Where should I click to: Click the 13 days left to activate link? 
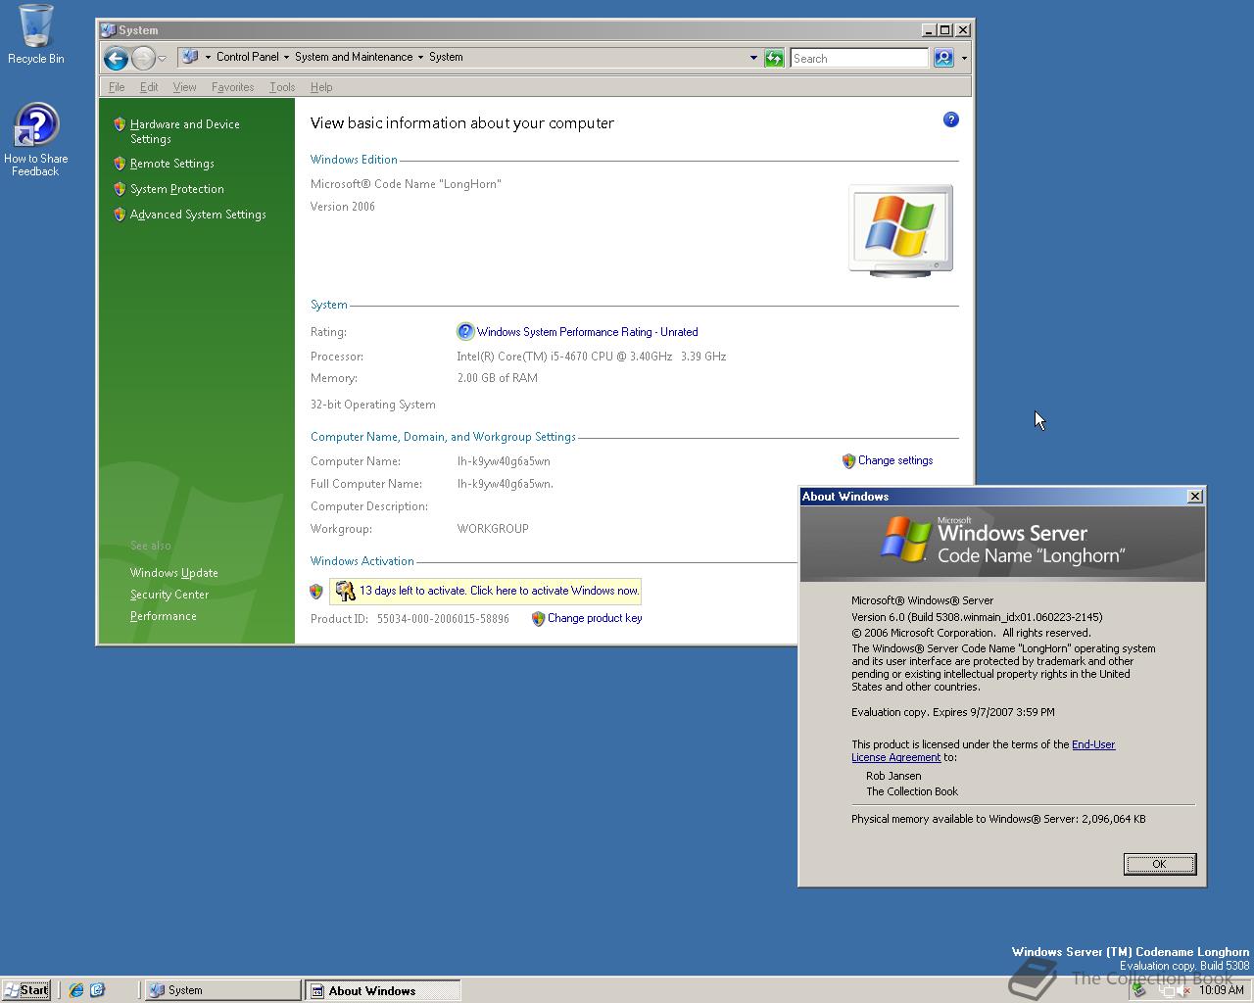point(500,591)
